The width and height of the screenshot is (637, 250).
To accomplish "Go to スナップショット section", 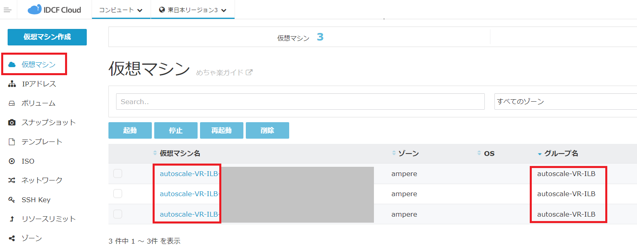I will click(x=48, y=123).
